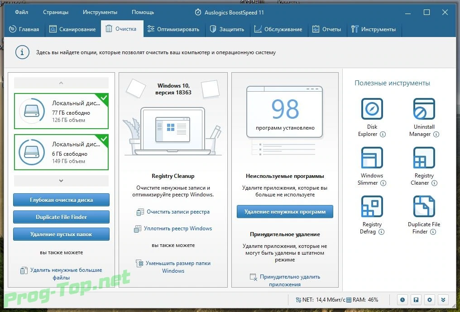Open the Помощь menu
Screen dimensions: 460x312
[x=143, y=12]
